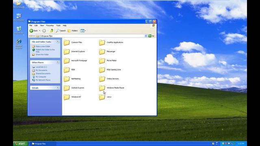The height and width of the screenshot is (146, 260).
Task: Select the Windows Media Player folder icon
Action: tap(102, 88)
